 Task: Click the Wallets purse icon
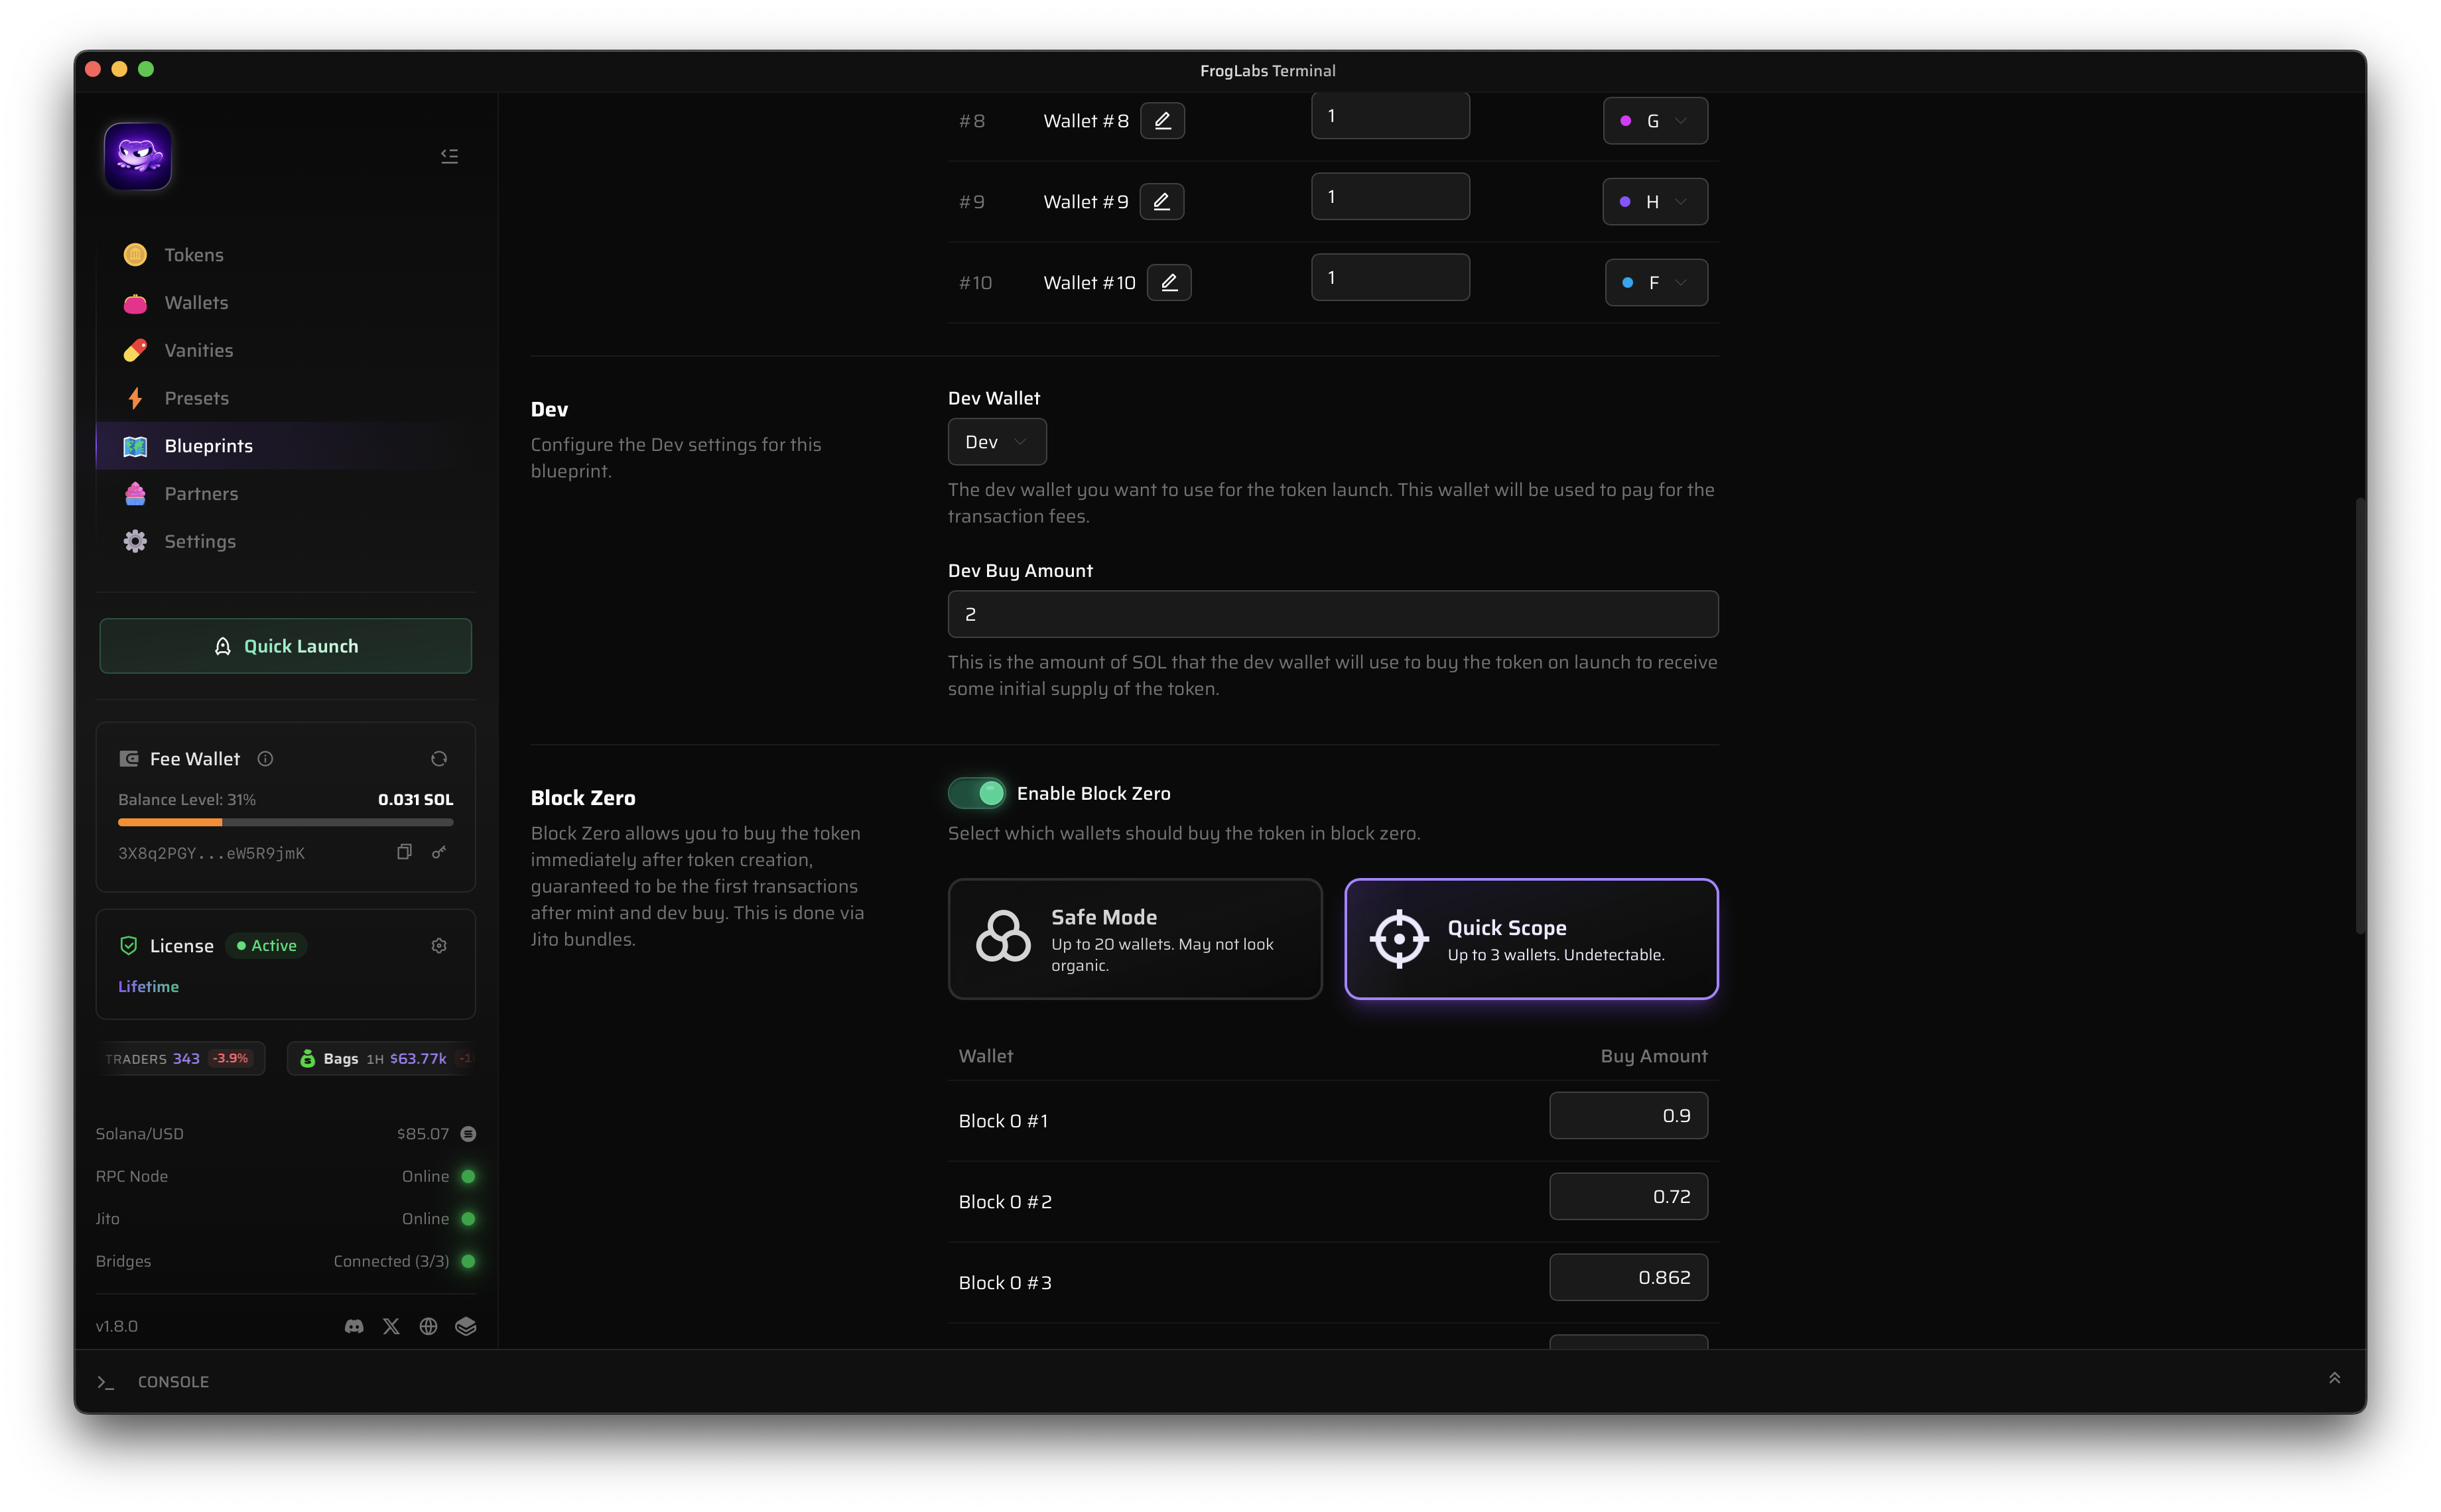tap(135, 303)
